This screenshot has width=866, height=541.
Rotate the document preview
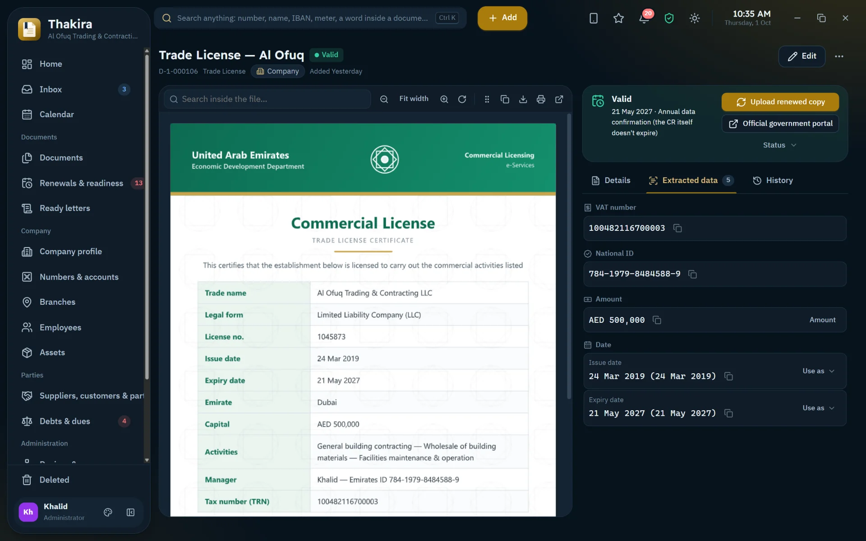462,99
